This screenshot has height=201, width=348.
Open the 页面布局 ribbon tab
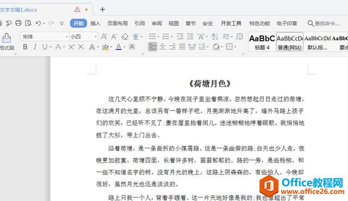[117, 23]
